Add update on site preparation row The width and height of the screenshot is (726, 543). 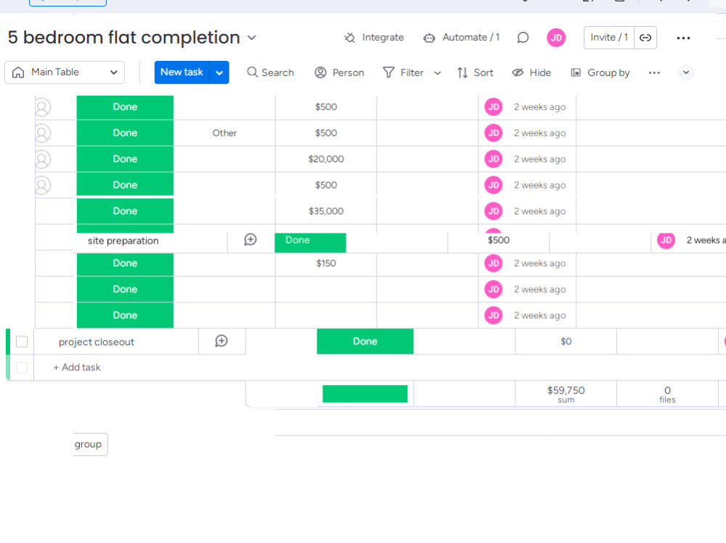coord(250,239)
